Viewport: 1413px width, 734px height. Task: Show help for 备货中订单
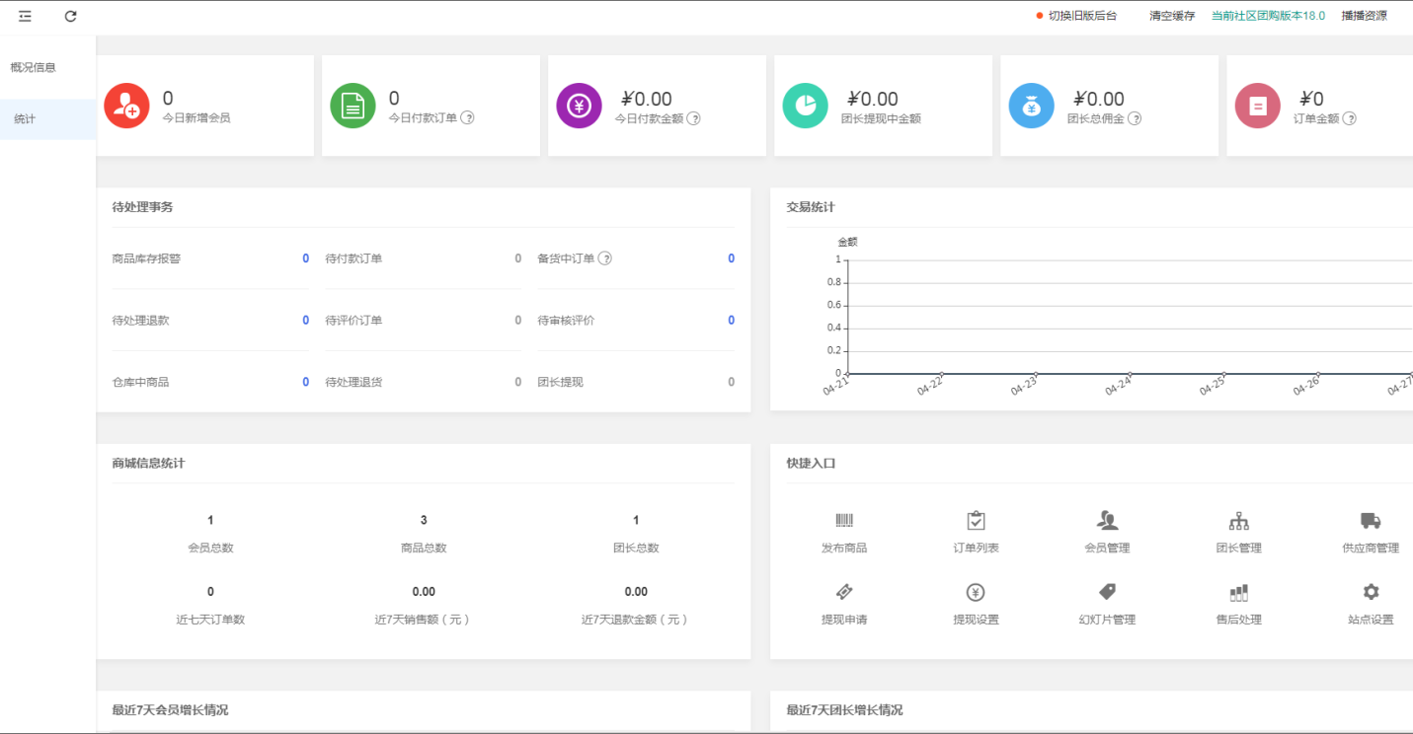point(605,258)
